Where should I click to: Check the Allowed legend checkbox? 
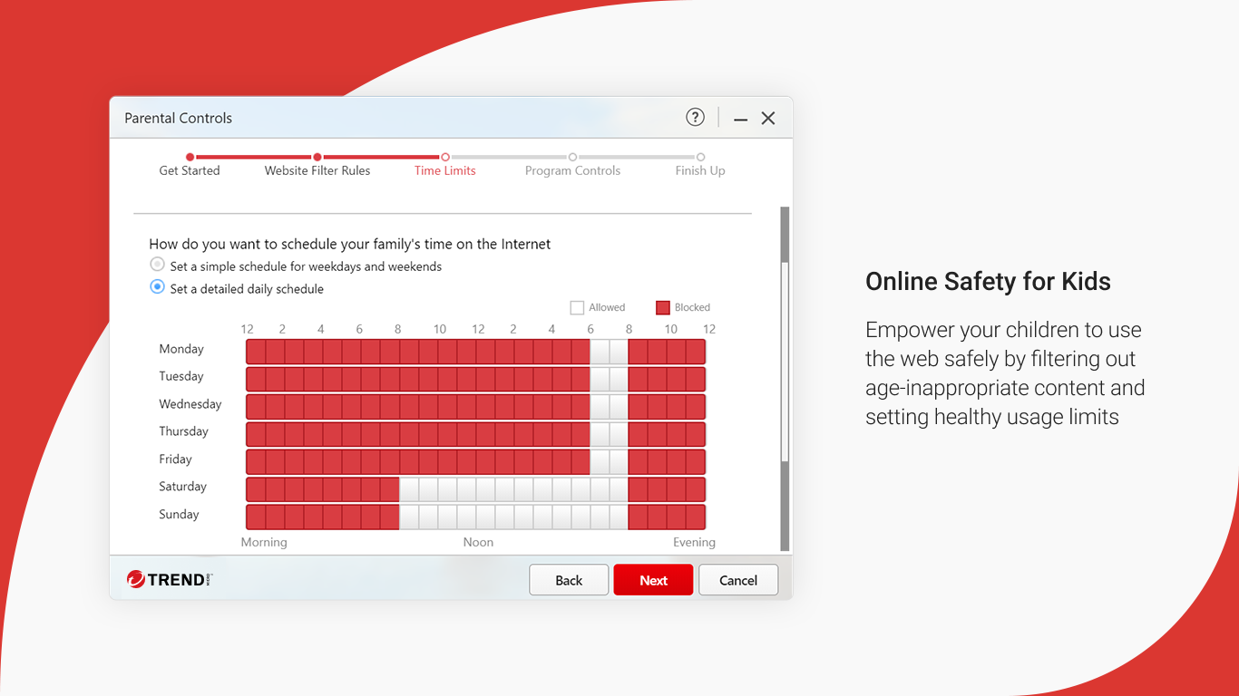coord(578,307)
